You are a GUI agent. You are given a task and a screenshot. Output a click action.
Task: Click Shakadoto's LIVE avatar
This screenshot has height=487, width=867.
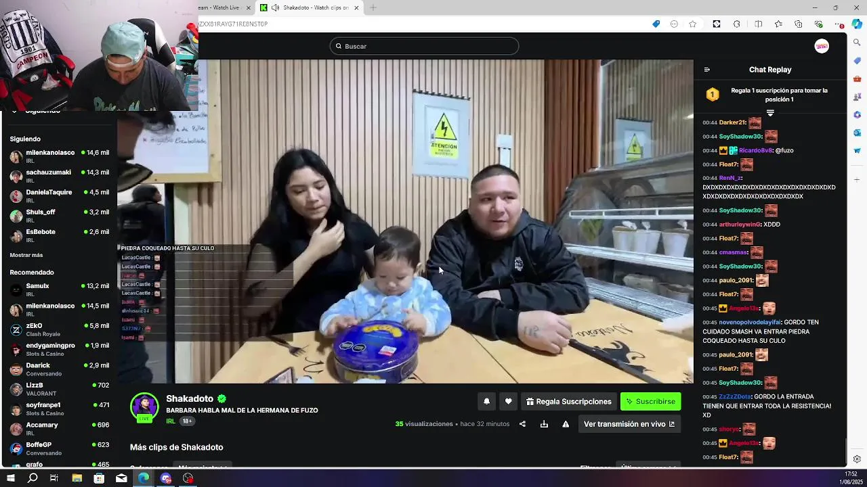144,407
